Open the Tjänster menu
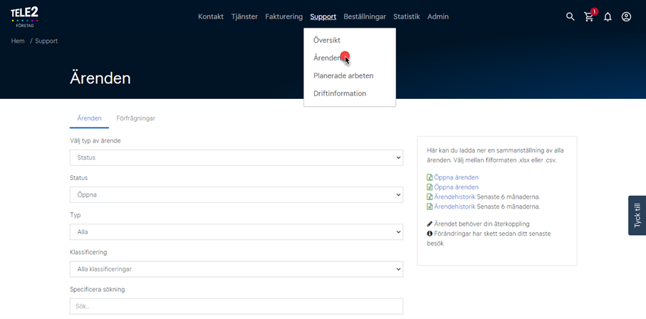646x319 pixels. coord(244,17)
